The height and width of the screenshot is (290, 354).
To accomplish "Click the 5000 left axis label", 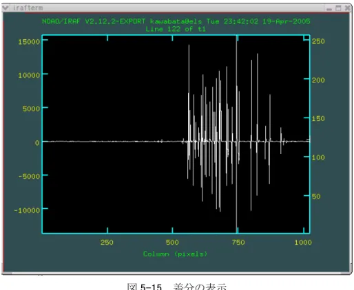I will coord(31,109).
